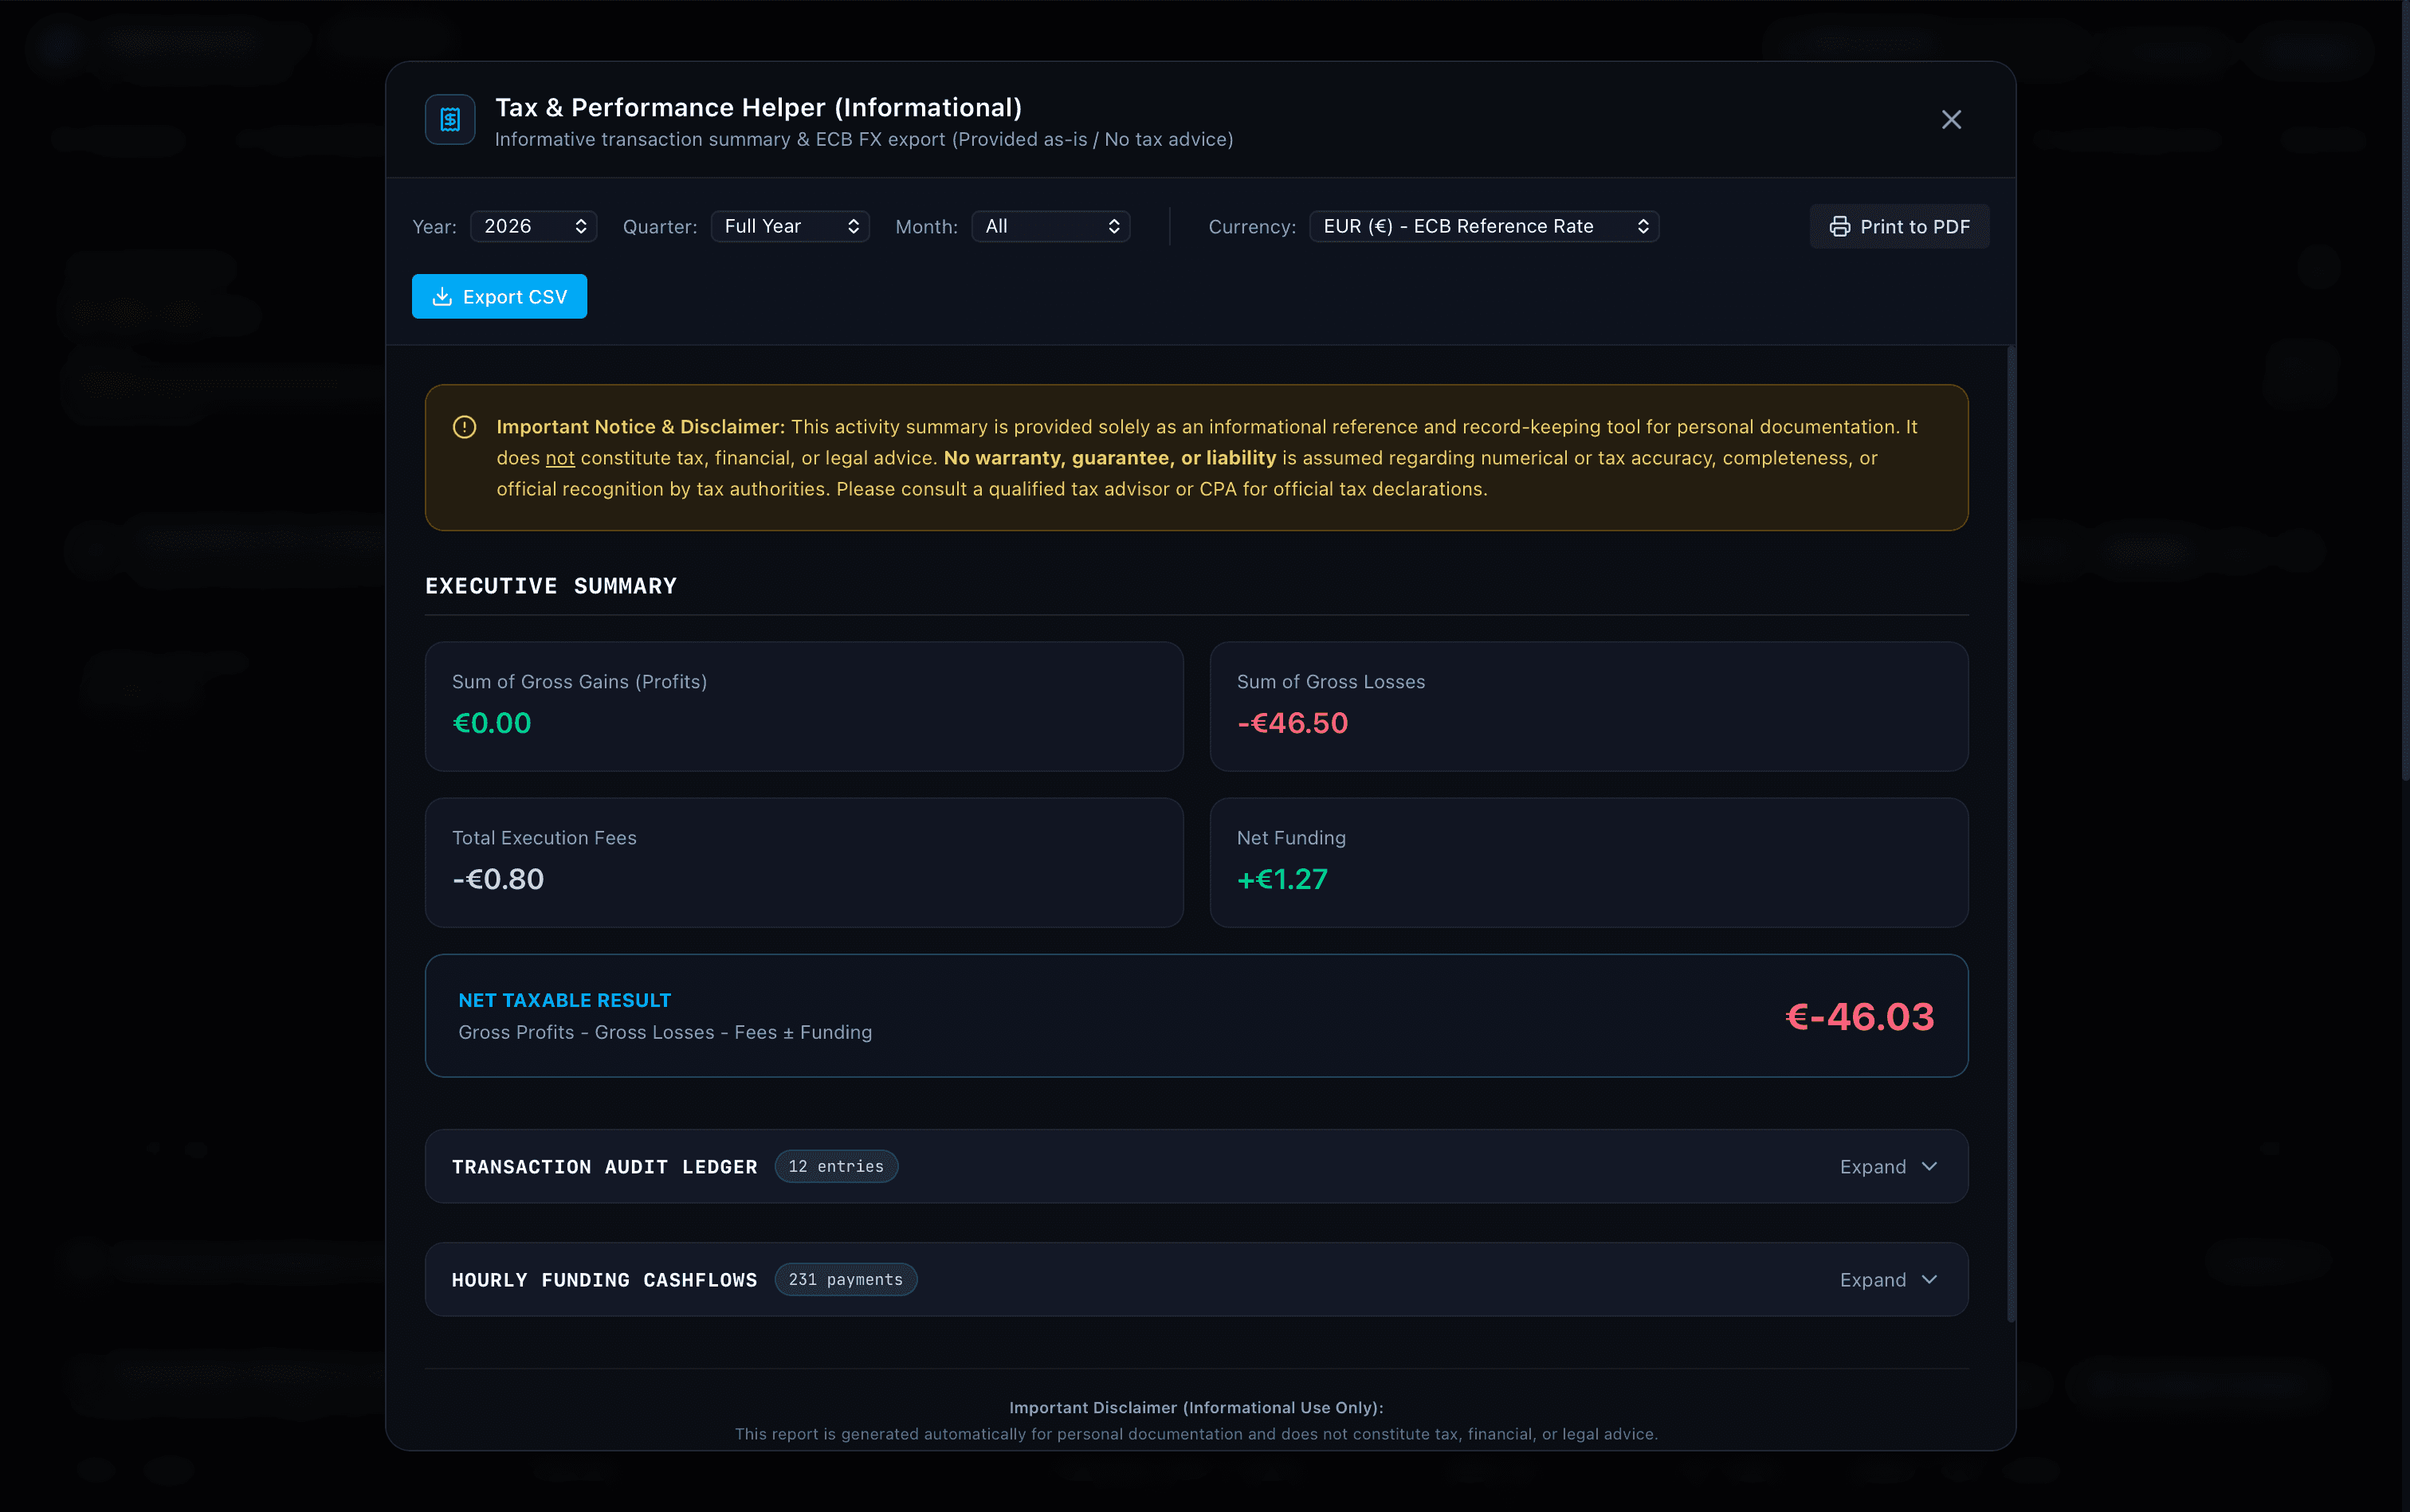Click the Sum of Gross Losses value -€46.50
Screen dimensions: 2410x1512
point(1293,723)
